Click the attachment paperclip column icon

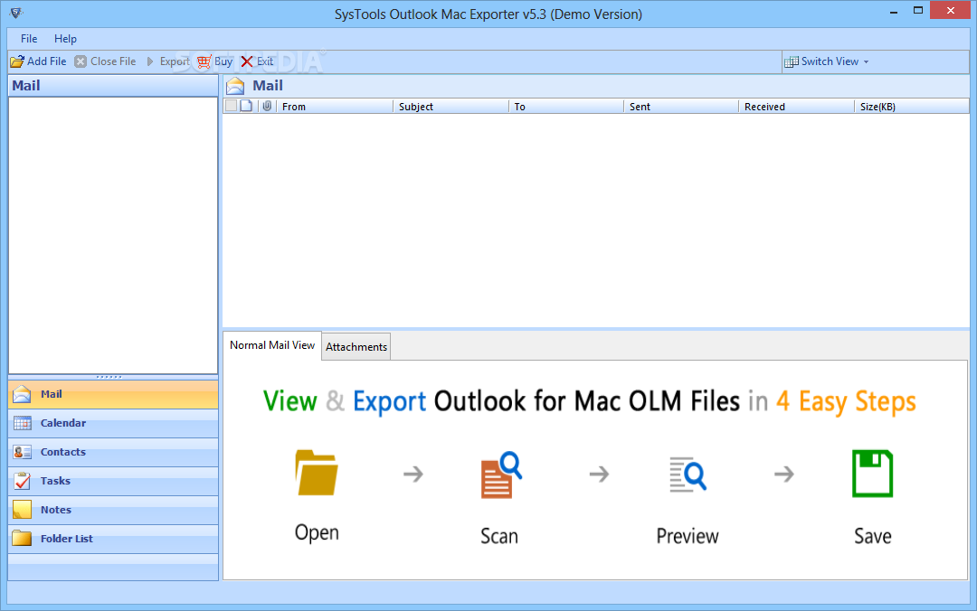(x=267, y=106)
